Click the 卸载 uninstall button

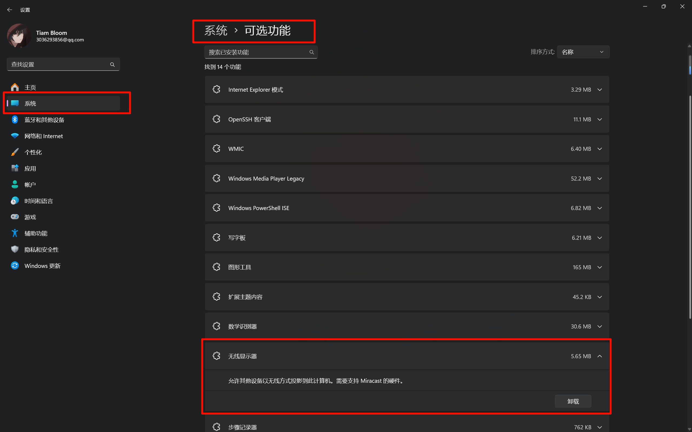tap(573, 401)
